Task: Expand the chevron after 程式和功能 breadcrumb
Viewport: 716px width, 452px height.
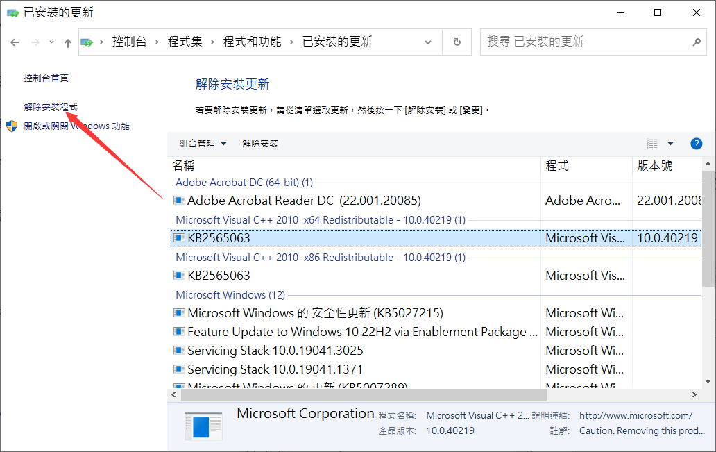Action: [x=291, y=42]
